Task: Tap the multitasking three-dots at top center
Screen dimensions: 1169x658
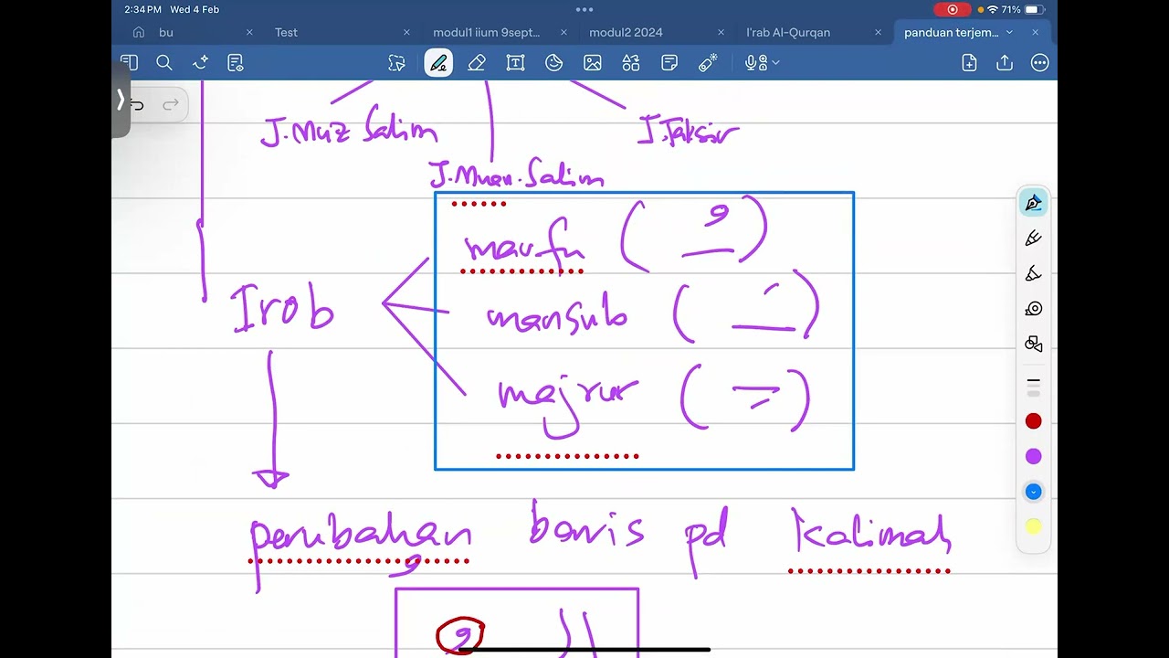Action: [x=584, y=9]
